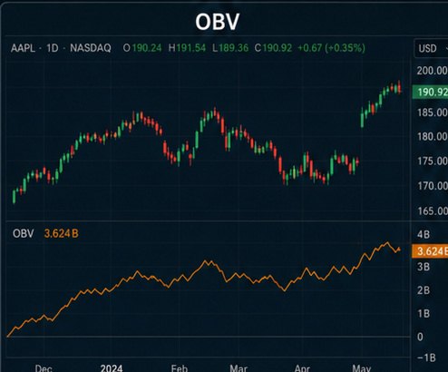
Task: Select the 1D interval label
Action: click(x=53, y=48)
